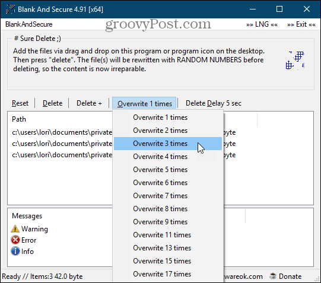Pick Overwrite 17 times
This screenshot has width=321, height=283.
point(168,274)
